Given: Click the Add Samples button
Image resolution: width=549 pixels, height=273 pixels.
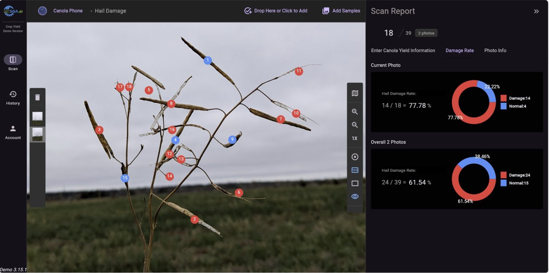Looking at the screenshot, I should click(x=341, y=11).
